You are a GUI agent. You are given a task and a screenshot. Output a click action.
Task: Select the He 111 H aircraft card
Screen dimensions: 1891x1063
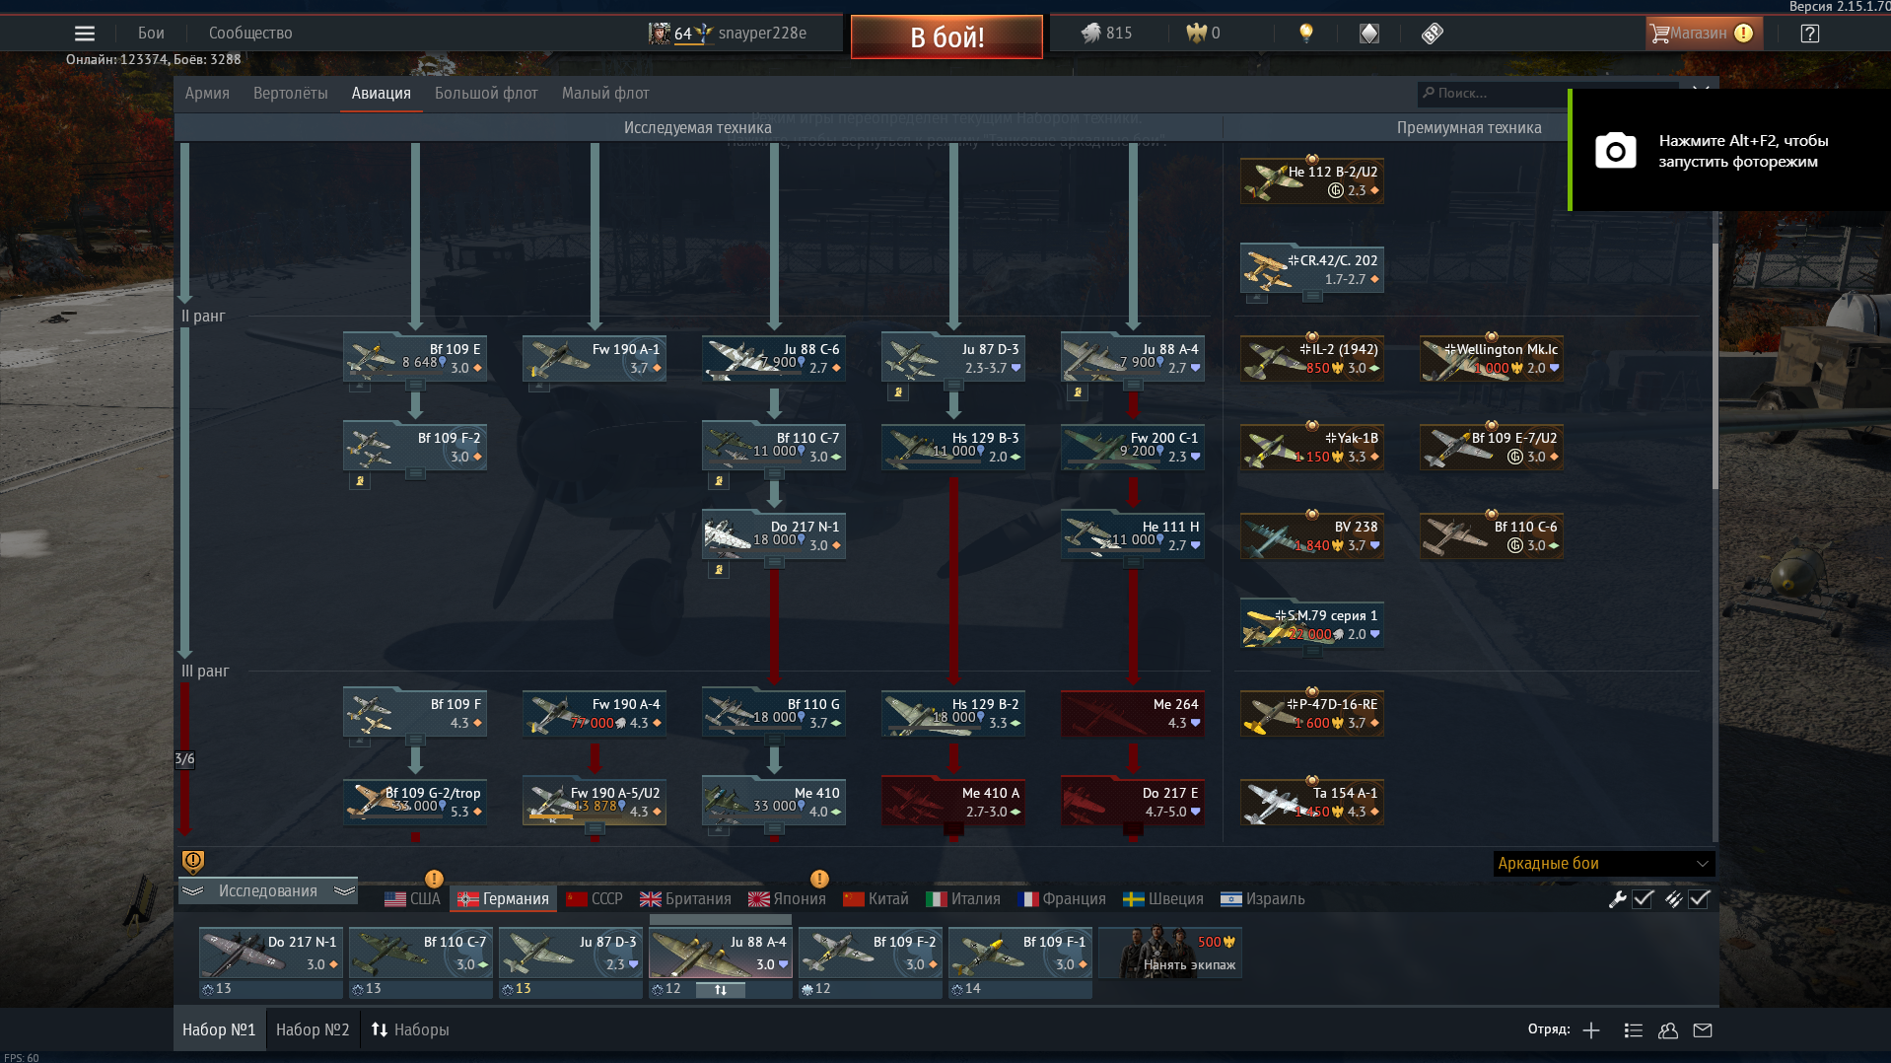(x=1133, y=534)
